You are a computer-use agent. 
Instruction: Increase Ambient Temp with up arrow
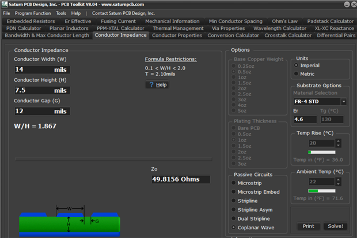(339, 179)
